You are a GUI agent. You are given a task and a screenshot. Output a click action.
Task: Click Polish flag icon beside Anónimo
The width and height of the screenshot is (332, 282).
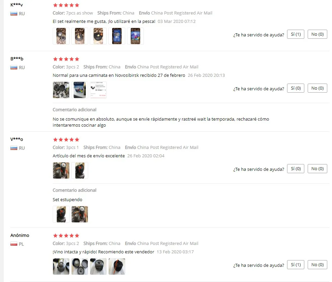coord(14,244)
